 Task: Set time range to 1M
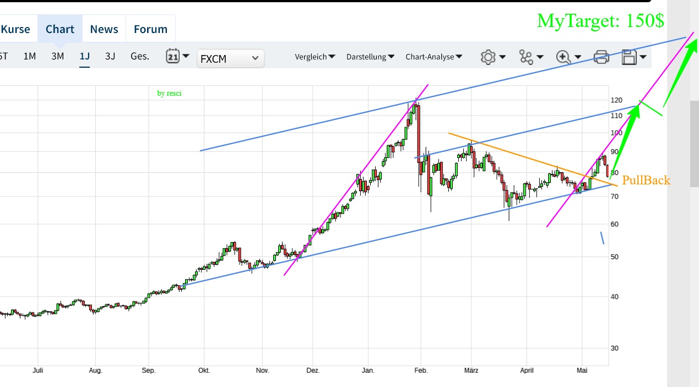point(30,56)
